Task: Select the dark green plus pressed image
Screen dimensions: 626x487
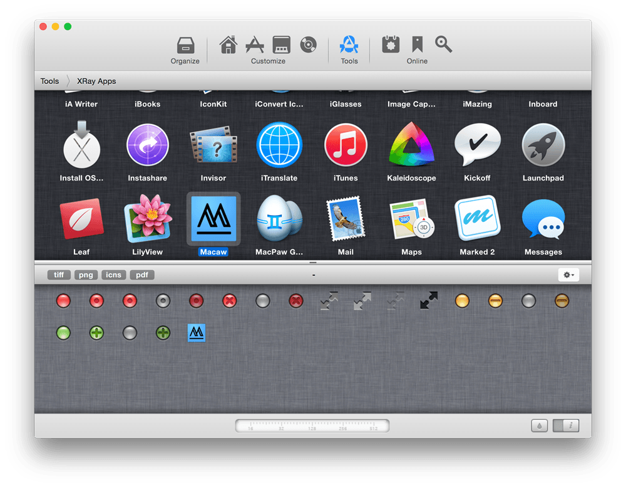Action: (x=163, y=333)
